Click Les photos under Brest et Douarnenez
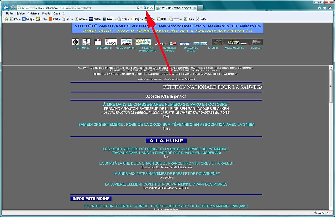Viewport: 335px width, 217px height. tap(166, 178)
